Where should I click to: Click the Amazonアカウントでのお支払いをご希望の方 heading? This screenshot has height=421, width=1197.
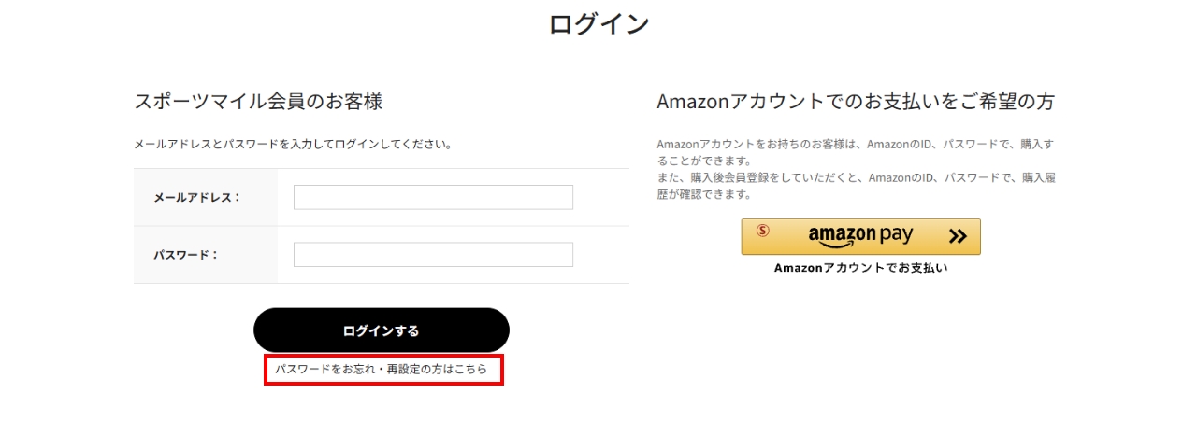click(x=860, y=102)
